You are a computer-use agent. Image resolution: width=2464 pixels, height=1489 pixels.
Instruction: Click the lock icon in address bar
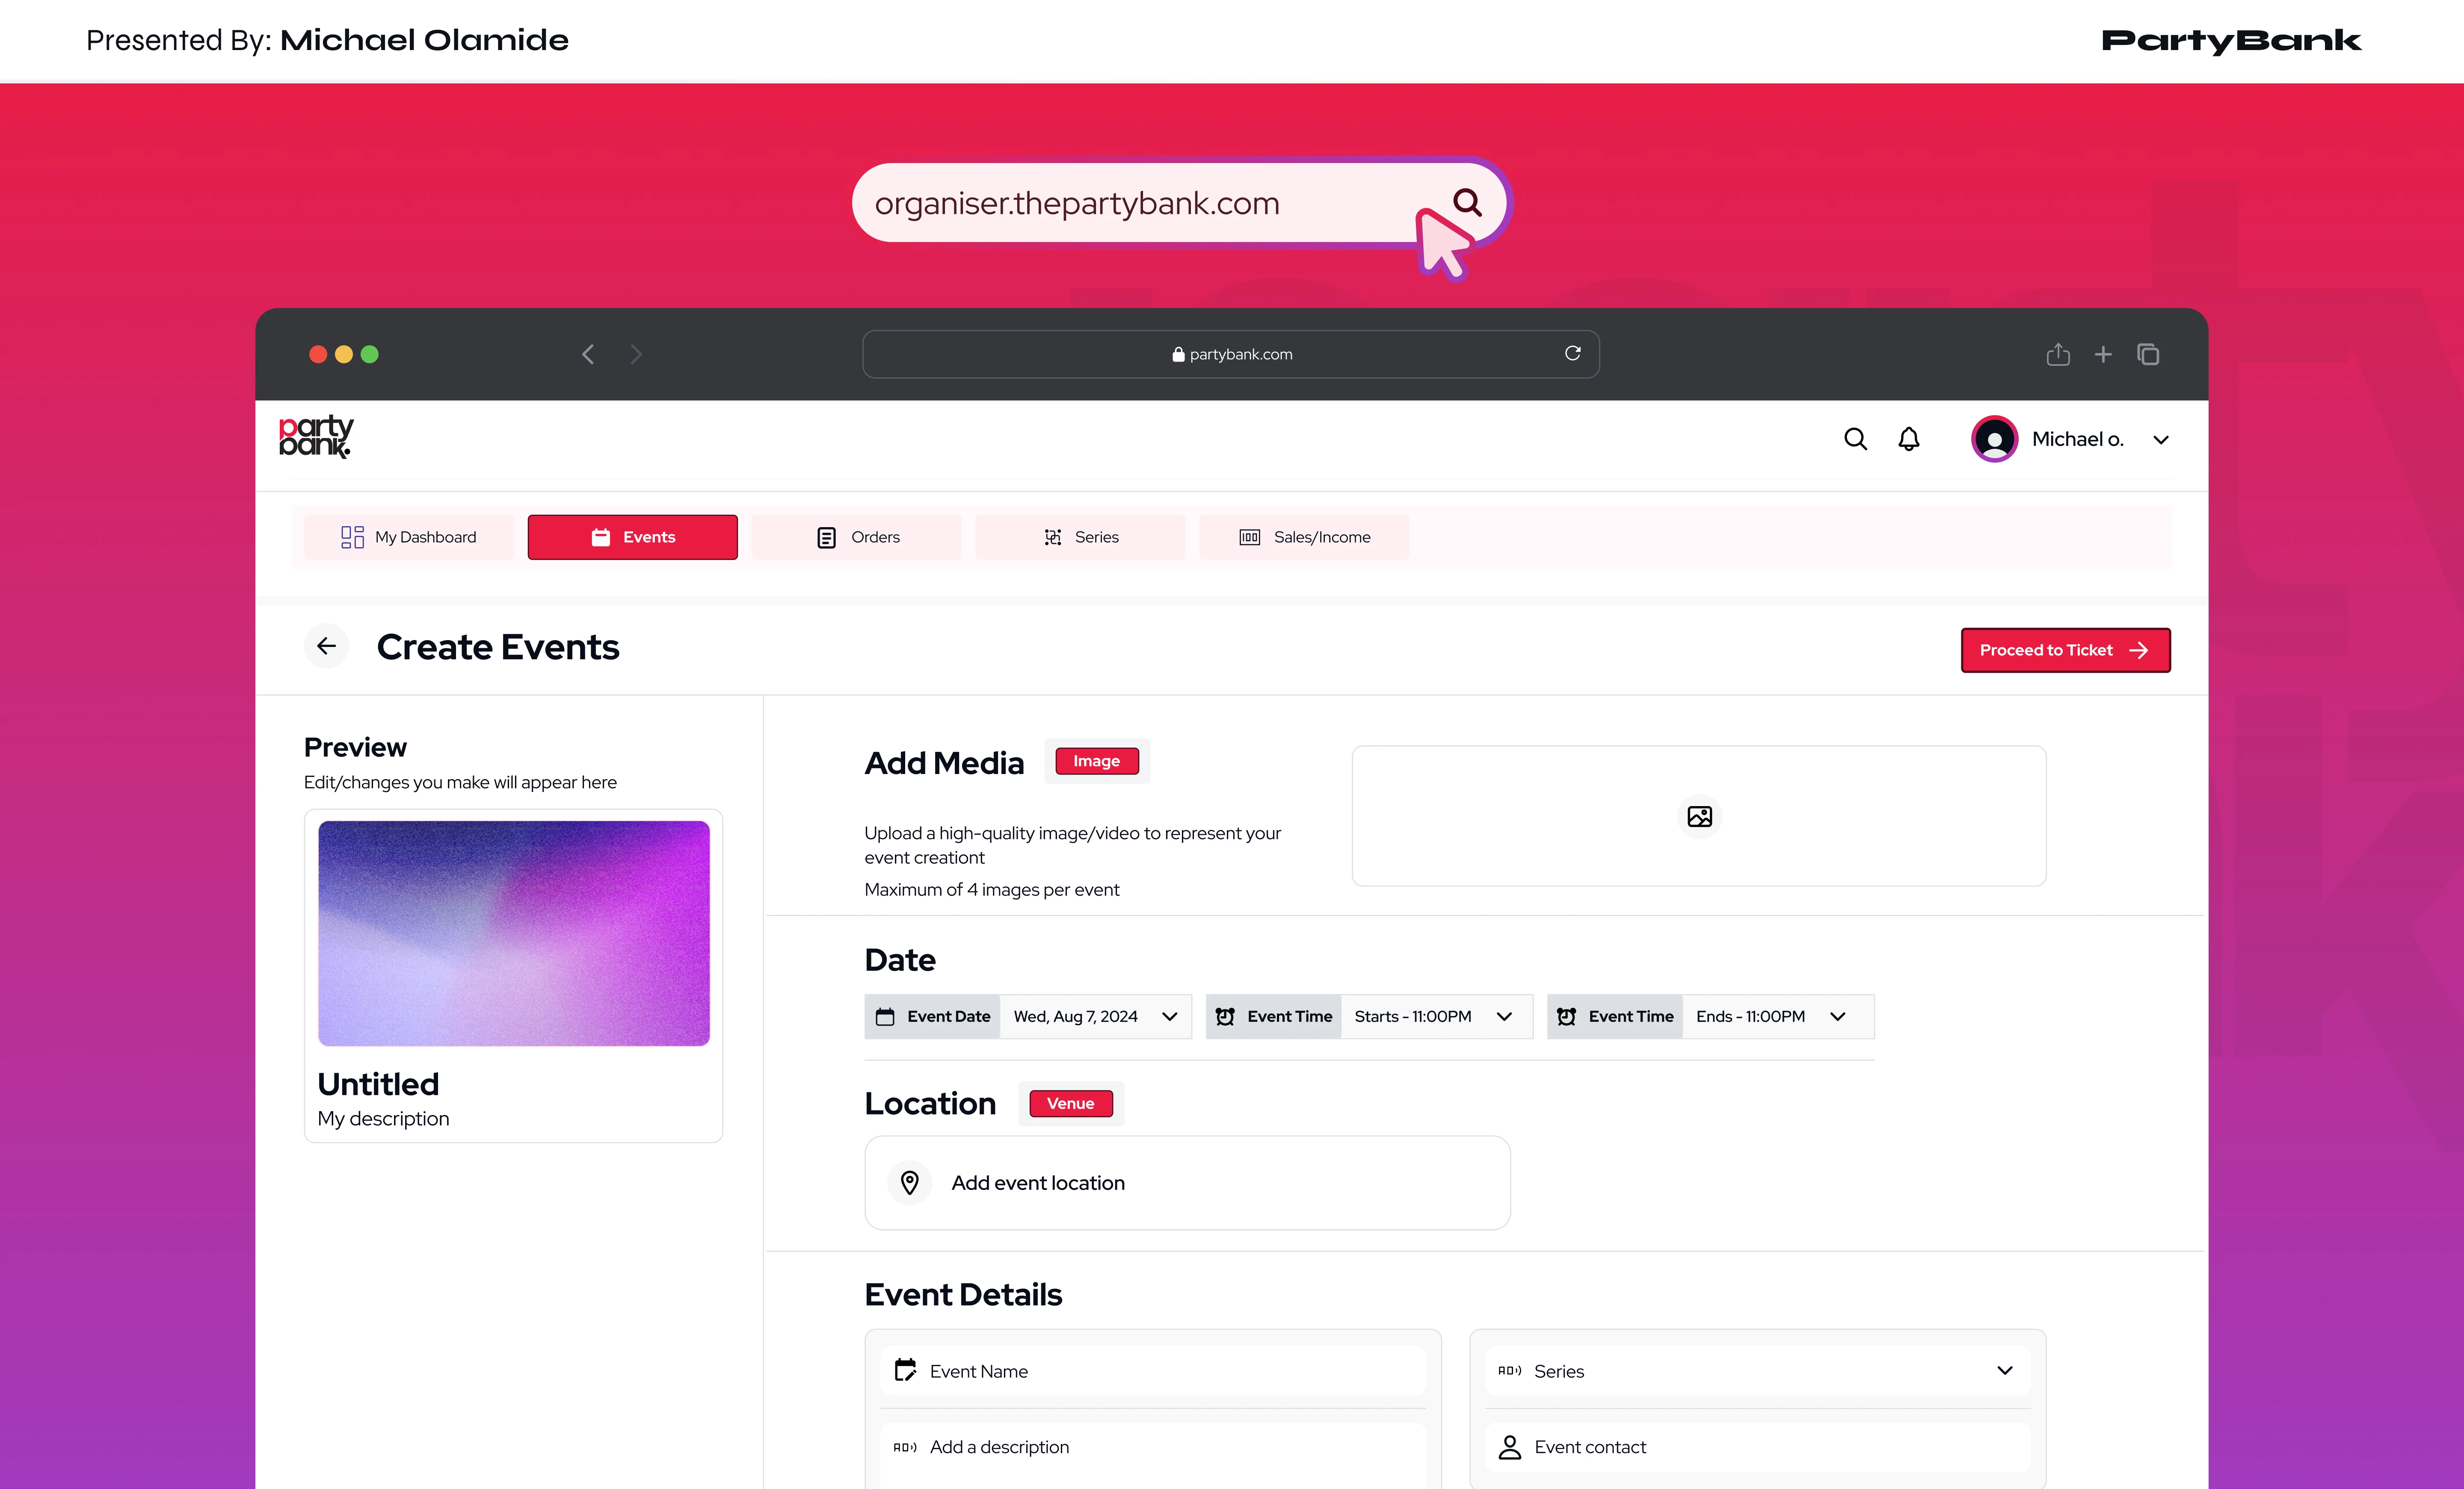tap(1178, 354)
